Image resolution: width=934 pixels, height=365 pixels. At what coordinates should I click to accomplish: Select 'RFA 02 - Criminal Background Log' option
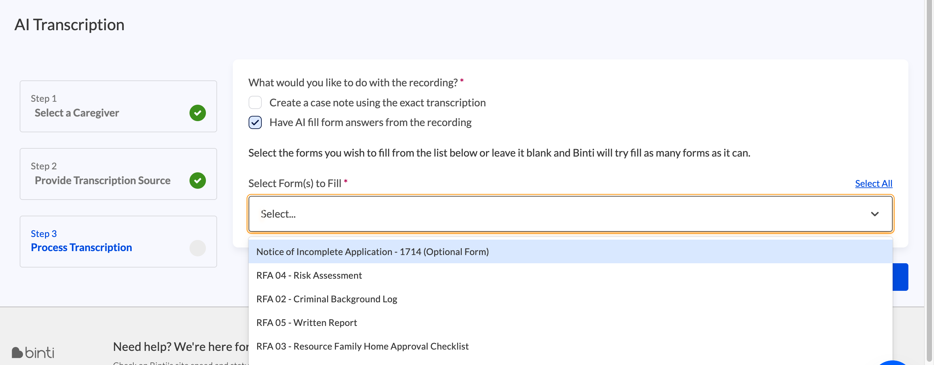(327, 299)
